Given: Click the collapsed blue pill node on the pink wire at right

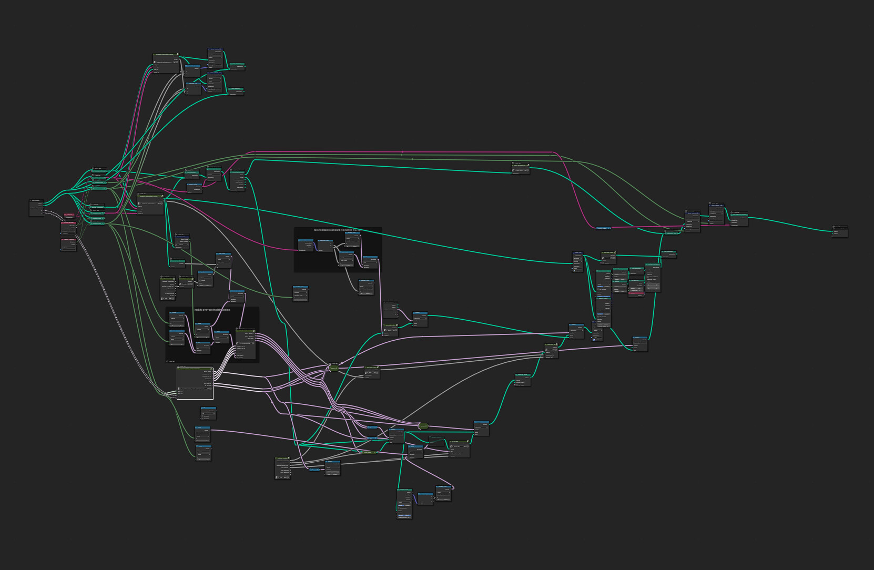Looking at the screenshot, I should [x=604, y=228].
